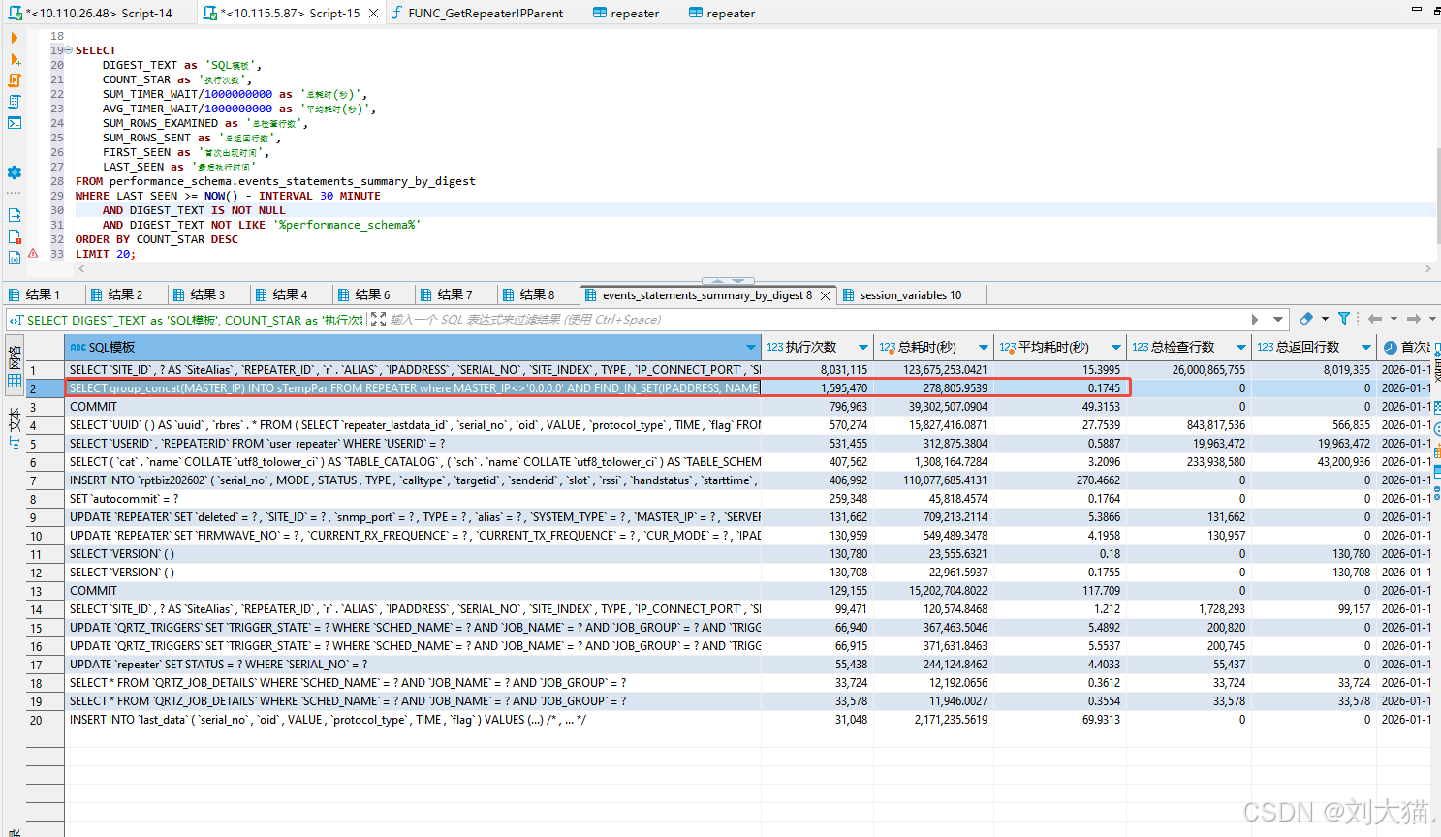Click the SQL filter expression input field
Screen dimensions: 1441x837
click(814, 319)
